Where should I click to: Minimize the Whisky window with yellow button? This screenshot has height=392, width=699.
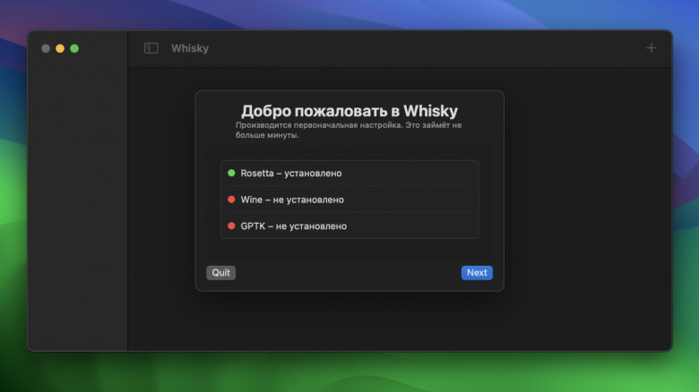point(60,48)
